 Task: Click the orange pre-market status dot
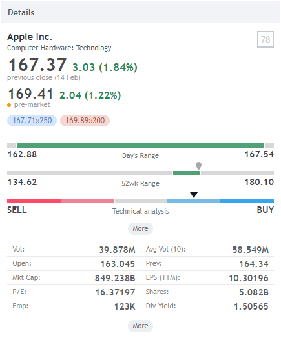coord(9,105)
